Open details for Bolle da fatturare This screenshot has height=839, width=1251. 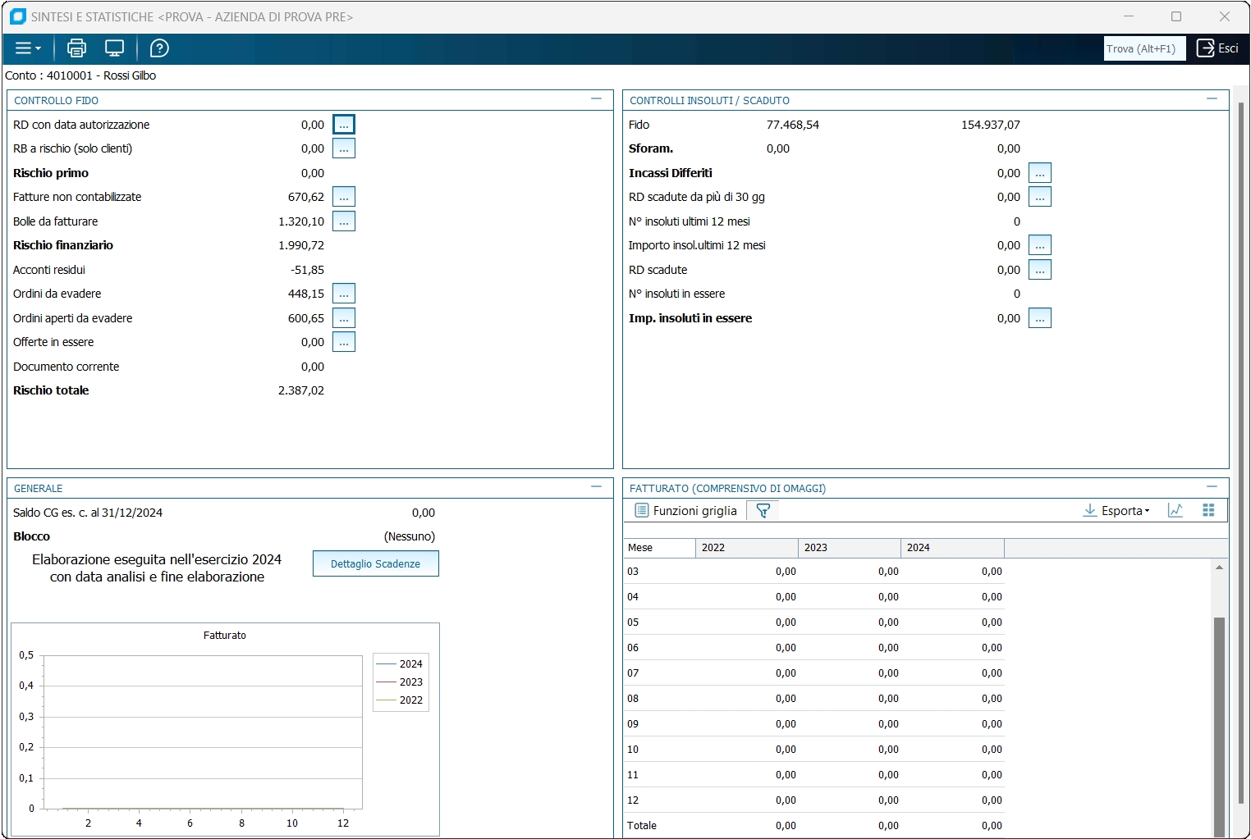coord(344,221)
